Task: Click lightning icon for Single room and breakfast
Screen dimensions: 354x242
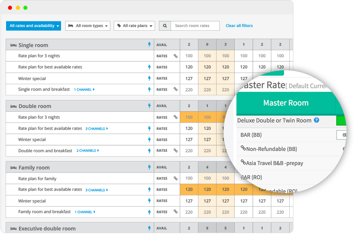Action: pyautogui.click(x=149, y=89)
